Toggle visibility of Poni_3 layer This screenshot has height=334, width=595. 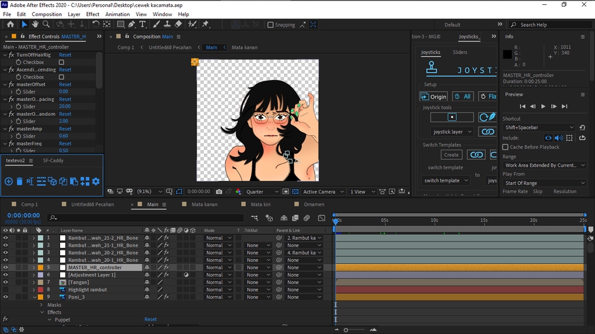(x=6, y=297)
